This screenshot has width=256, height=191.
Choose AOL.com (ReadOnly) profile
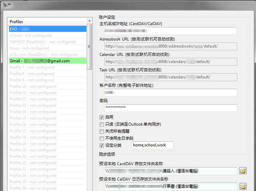[x=48, y=54]
